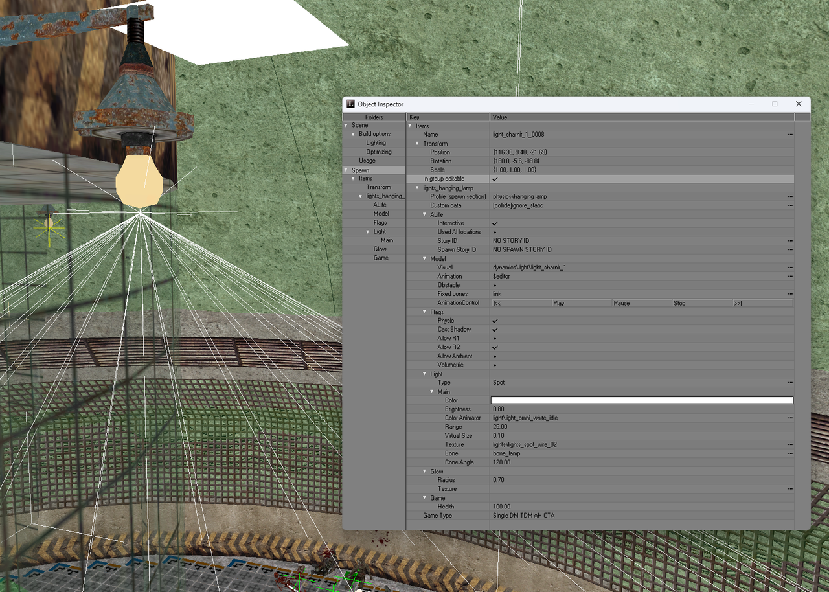829x592 pixels.
Task: Open ellipsis button on the Visual row
Action: pos(790,268)
